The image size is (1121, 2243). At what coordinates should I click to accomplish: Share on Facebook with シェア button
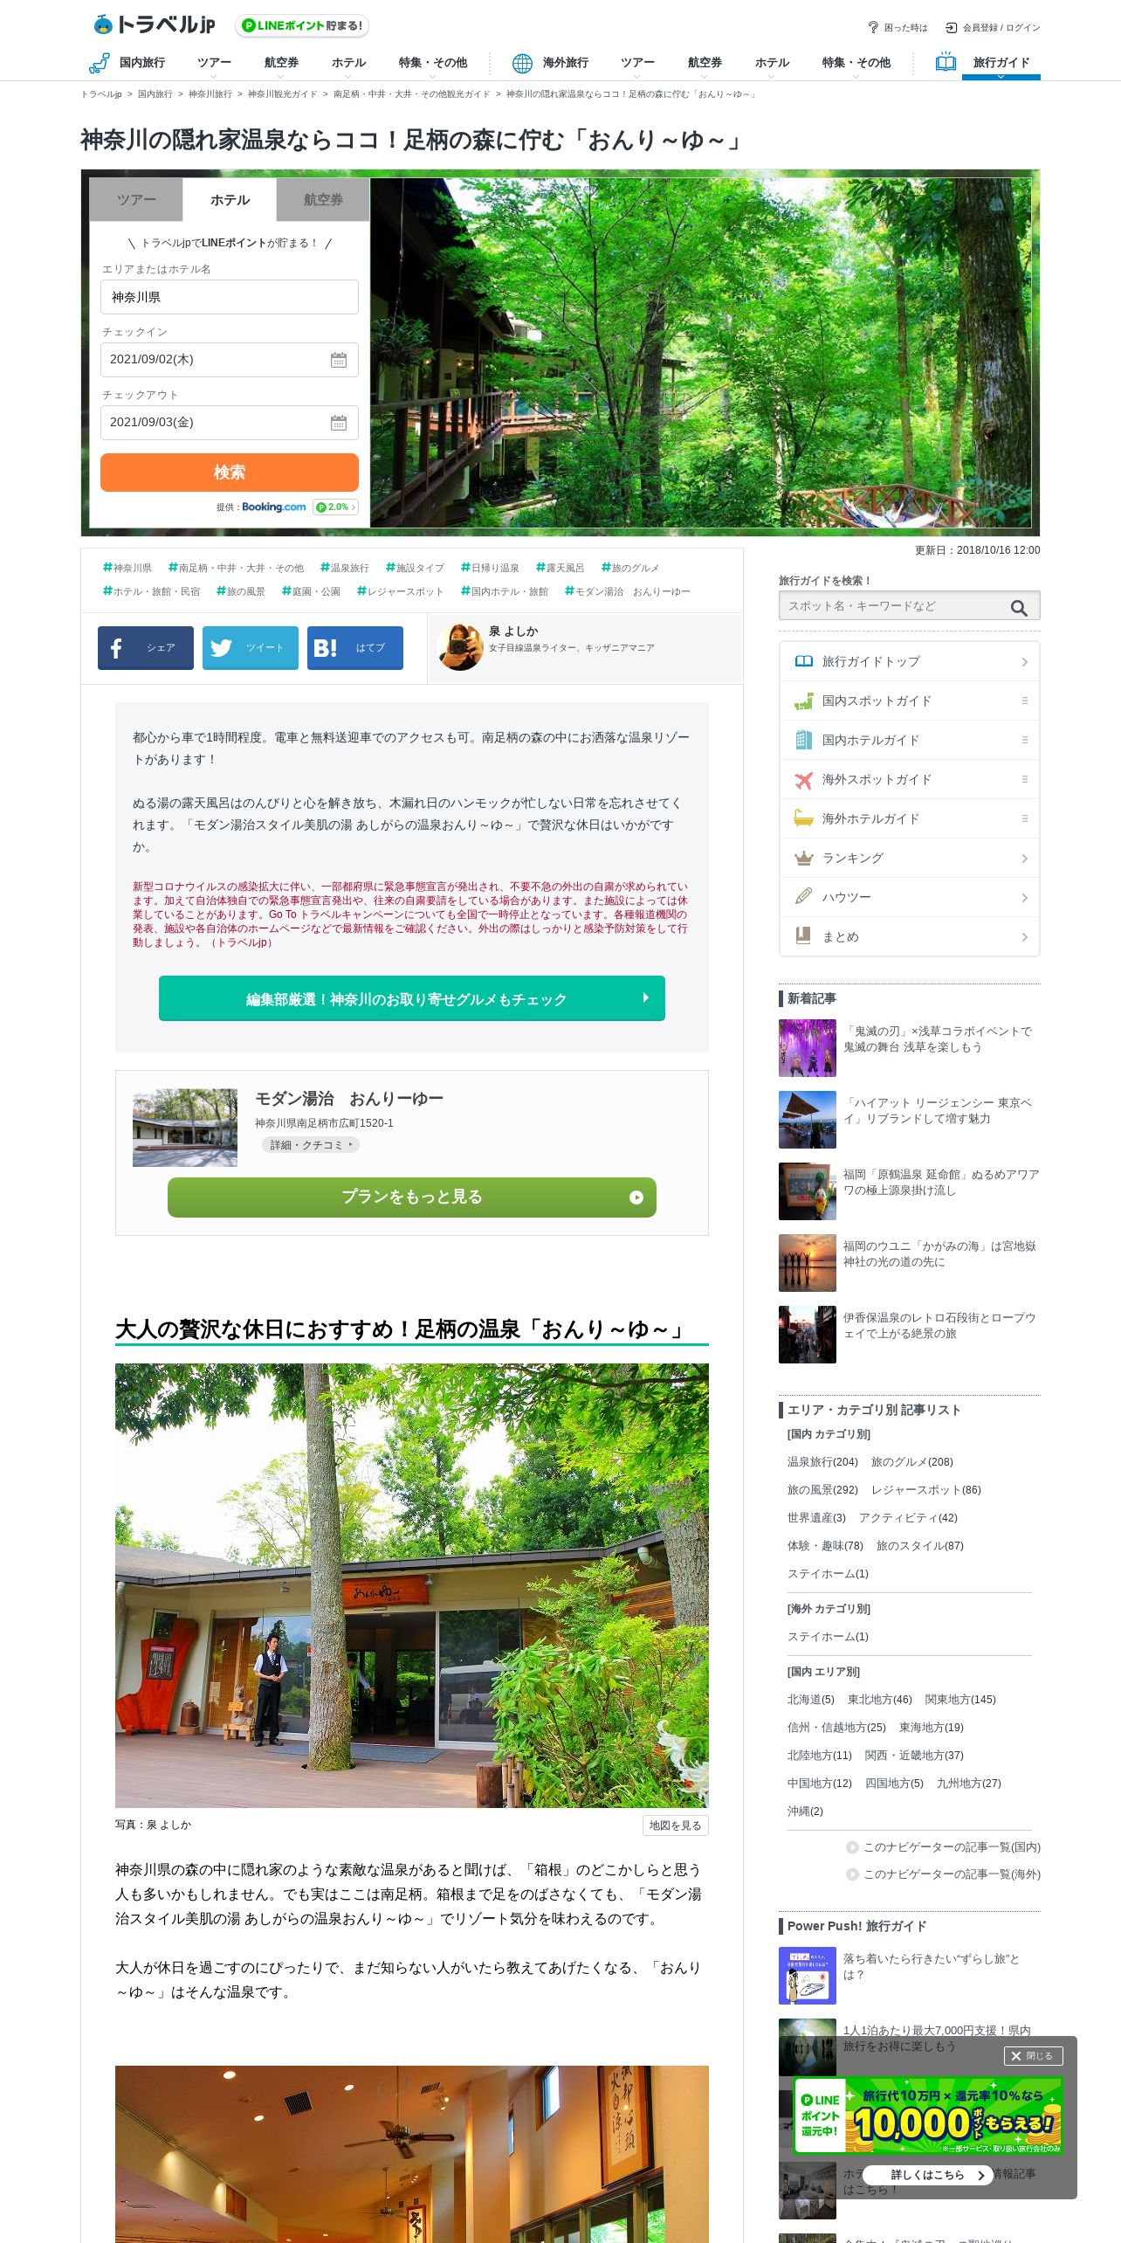146,648
